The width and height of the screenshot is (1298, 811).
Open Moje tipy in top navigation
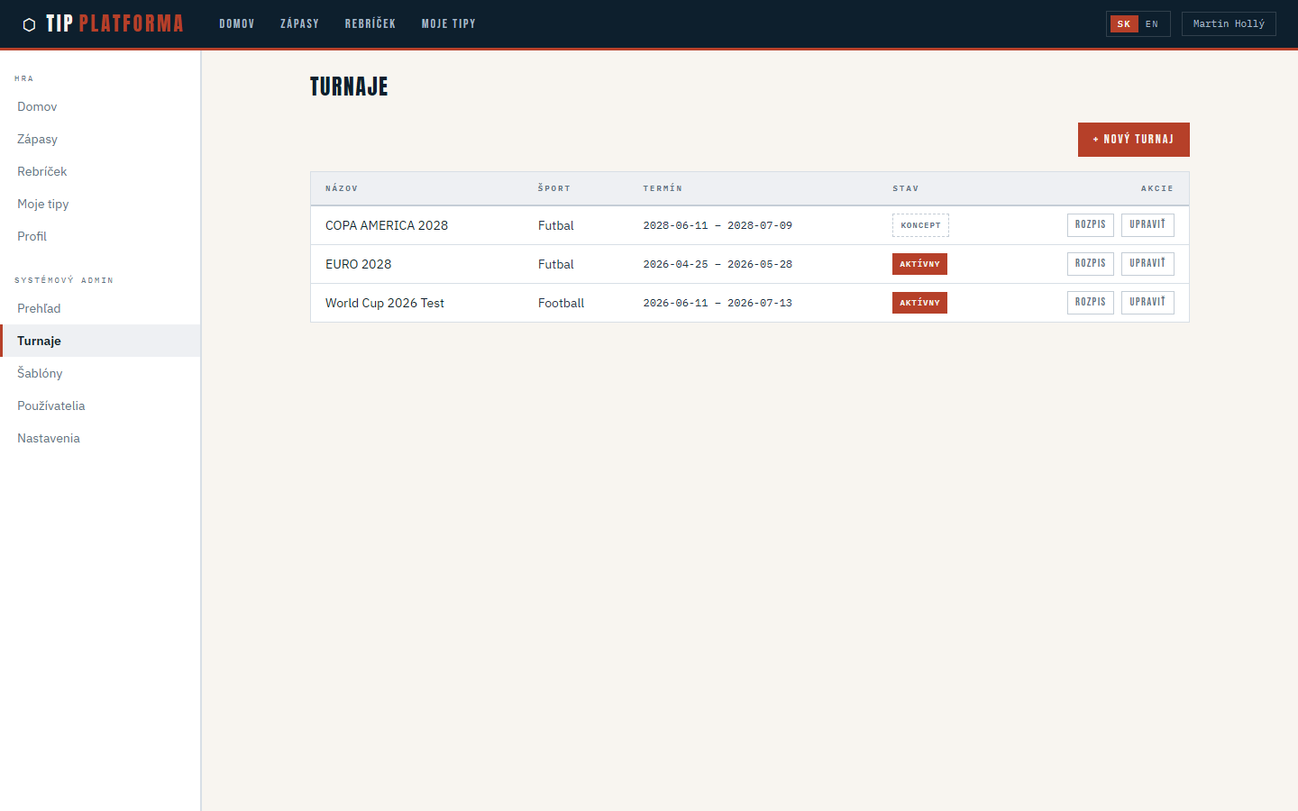coord(448,24)
